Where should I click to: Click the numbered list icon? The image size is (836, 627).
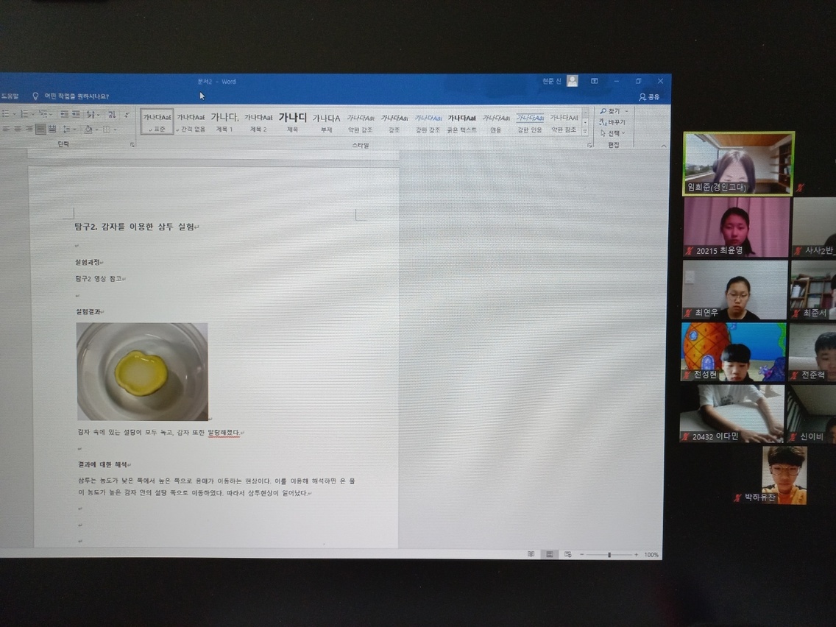point(24,113)
